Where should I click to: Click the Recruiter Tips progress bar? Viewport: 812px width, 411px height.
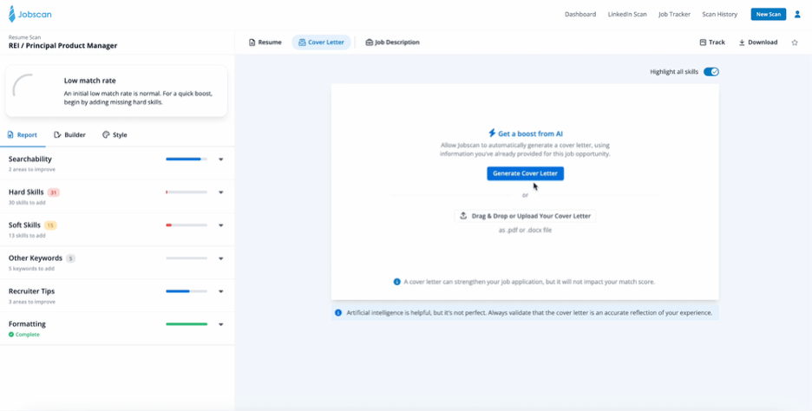[x=187, y=291]
